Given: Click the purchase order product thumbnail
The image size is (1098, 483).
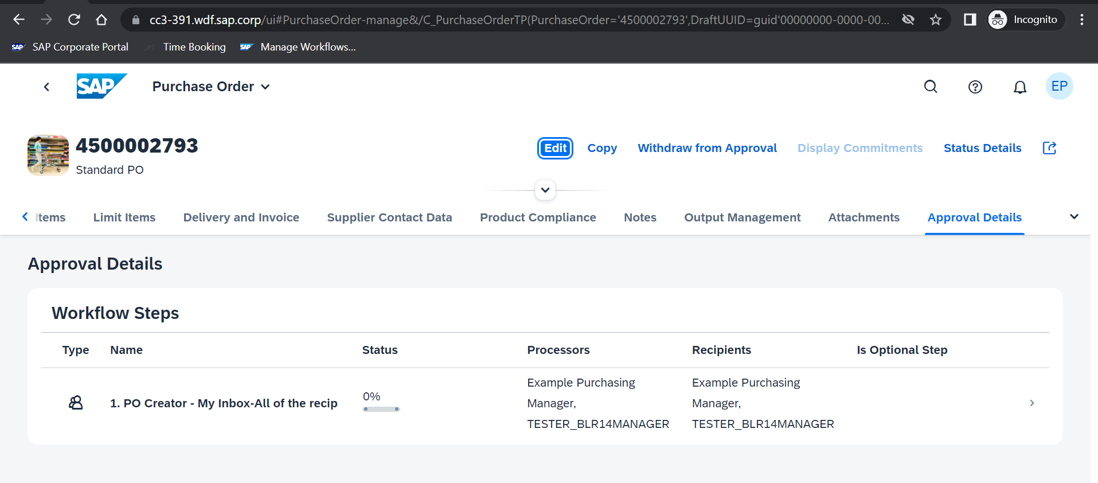Looking at the screenshot, I should coord(48,155).
